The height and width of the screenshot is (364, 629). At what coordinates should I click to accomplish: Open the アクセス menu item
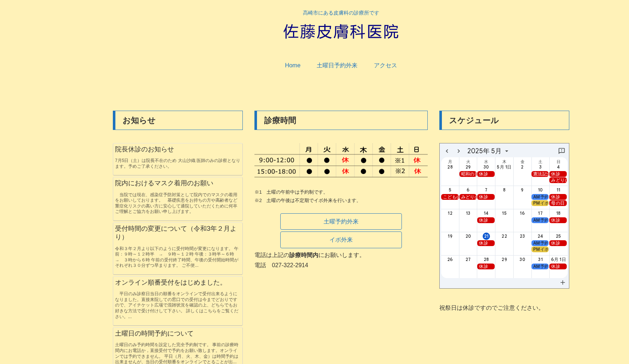pos(385,66)
